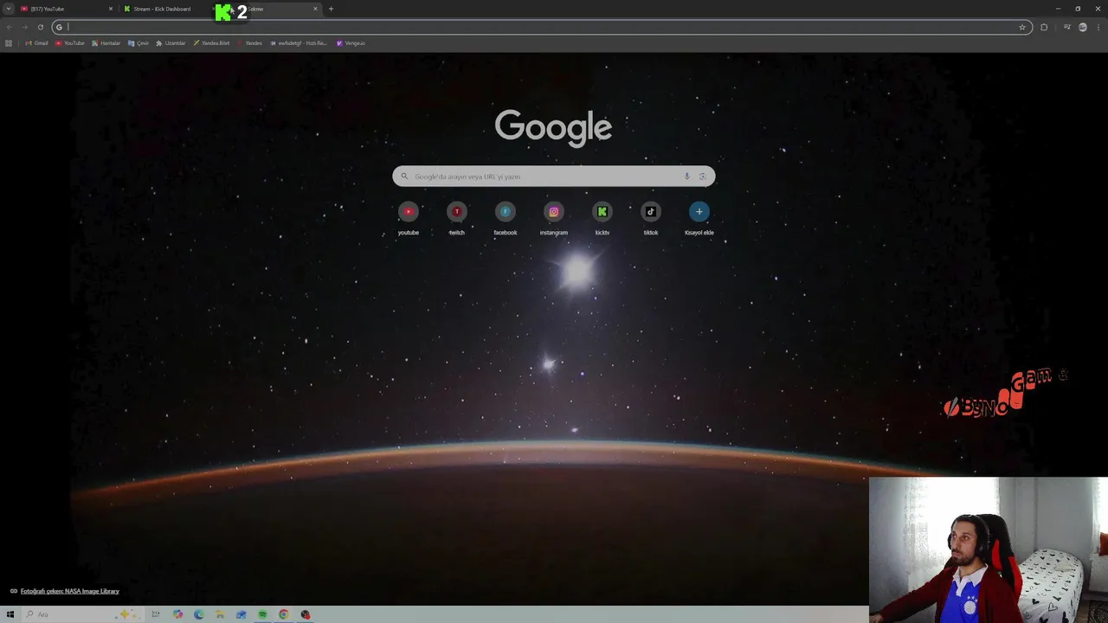Open Spotify from the taskbar
This screenshot has height=623, width=1108.
tap(262, 614)
